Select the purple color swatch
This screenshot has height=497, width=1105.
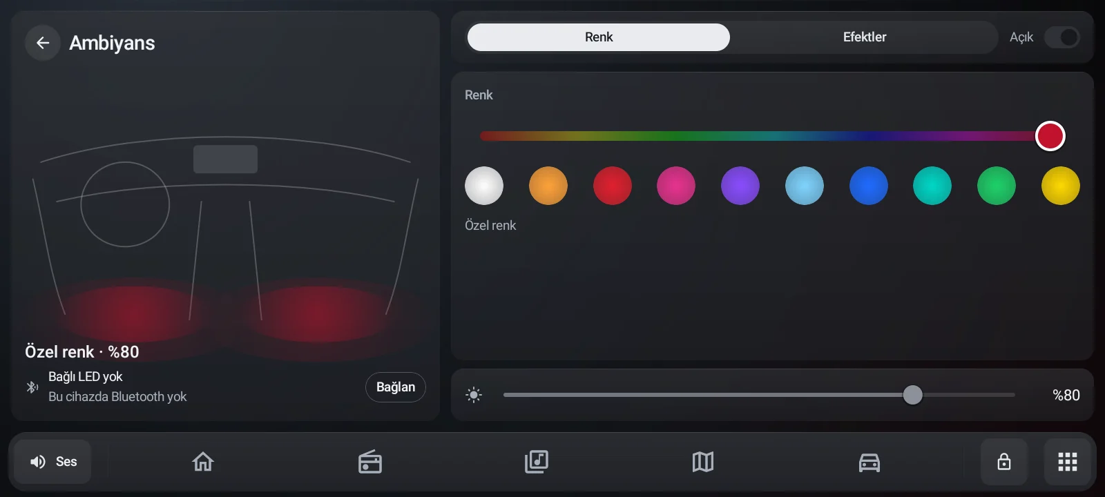[x=740, y=186]
